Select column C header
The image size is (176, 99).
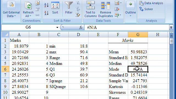[x=59, y=34]
